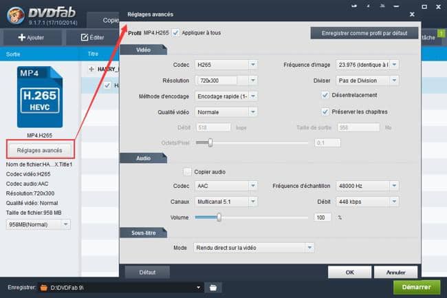Click the Vidéo section header
This screenshot has width=447, height=298.
[144, 50]
